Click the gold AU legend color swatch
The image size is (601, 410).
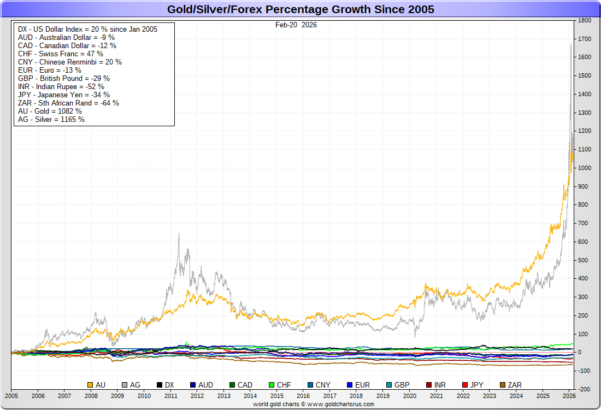pyautogui.click(x=91, y=385)
